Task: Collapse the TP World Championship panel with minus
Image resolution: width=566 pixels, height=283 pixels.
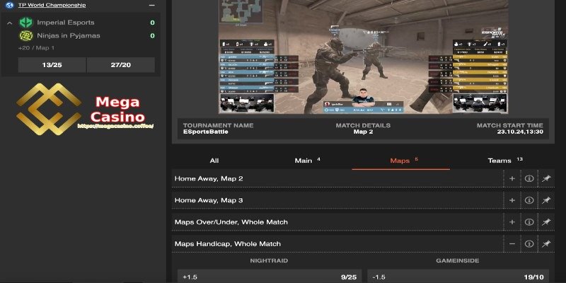Action: [152, 6]
